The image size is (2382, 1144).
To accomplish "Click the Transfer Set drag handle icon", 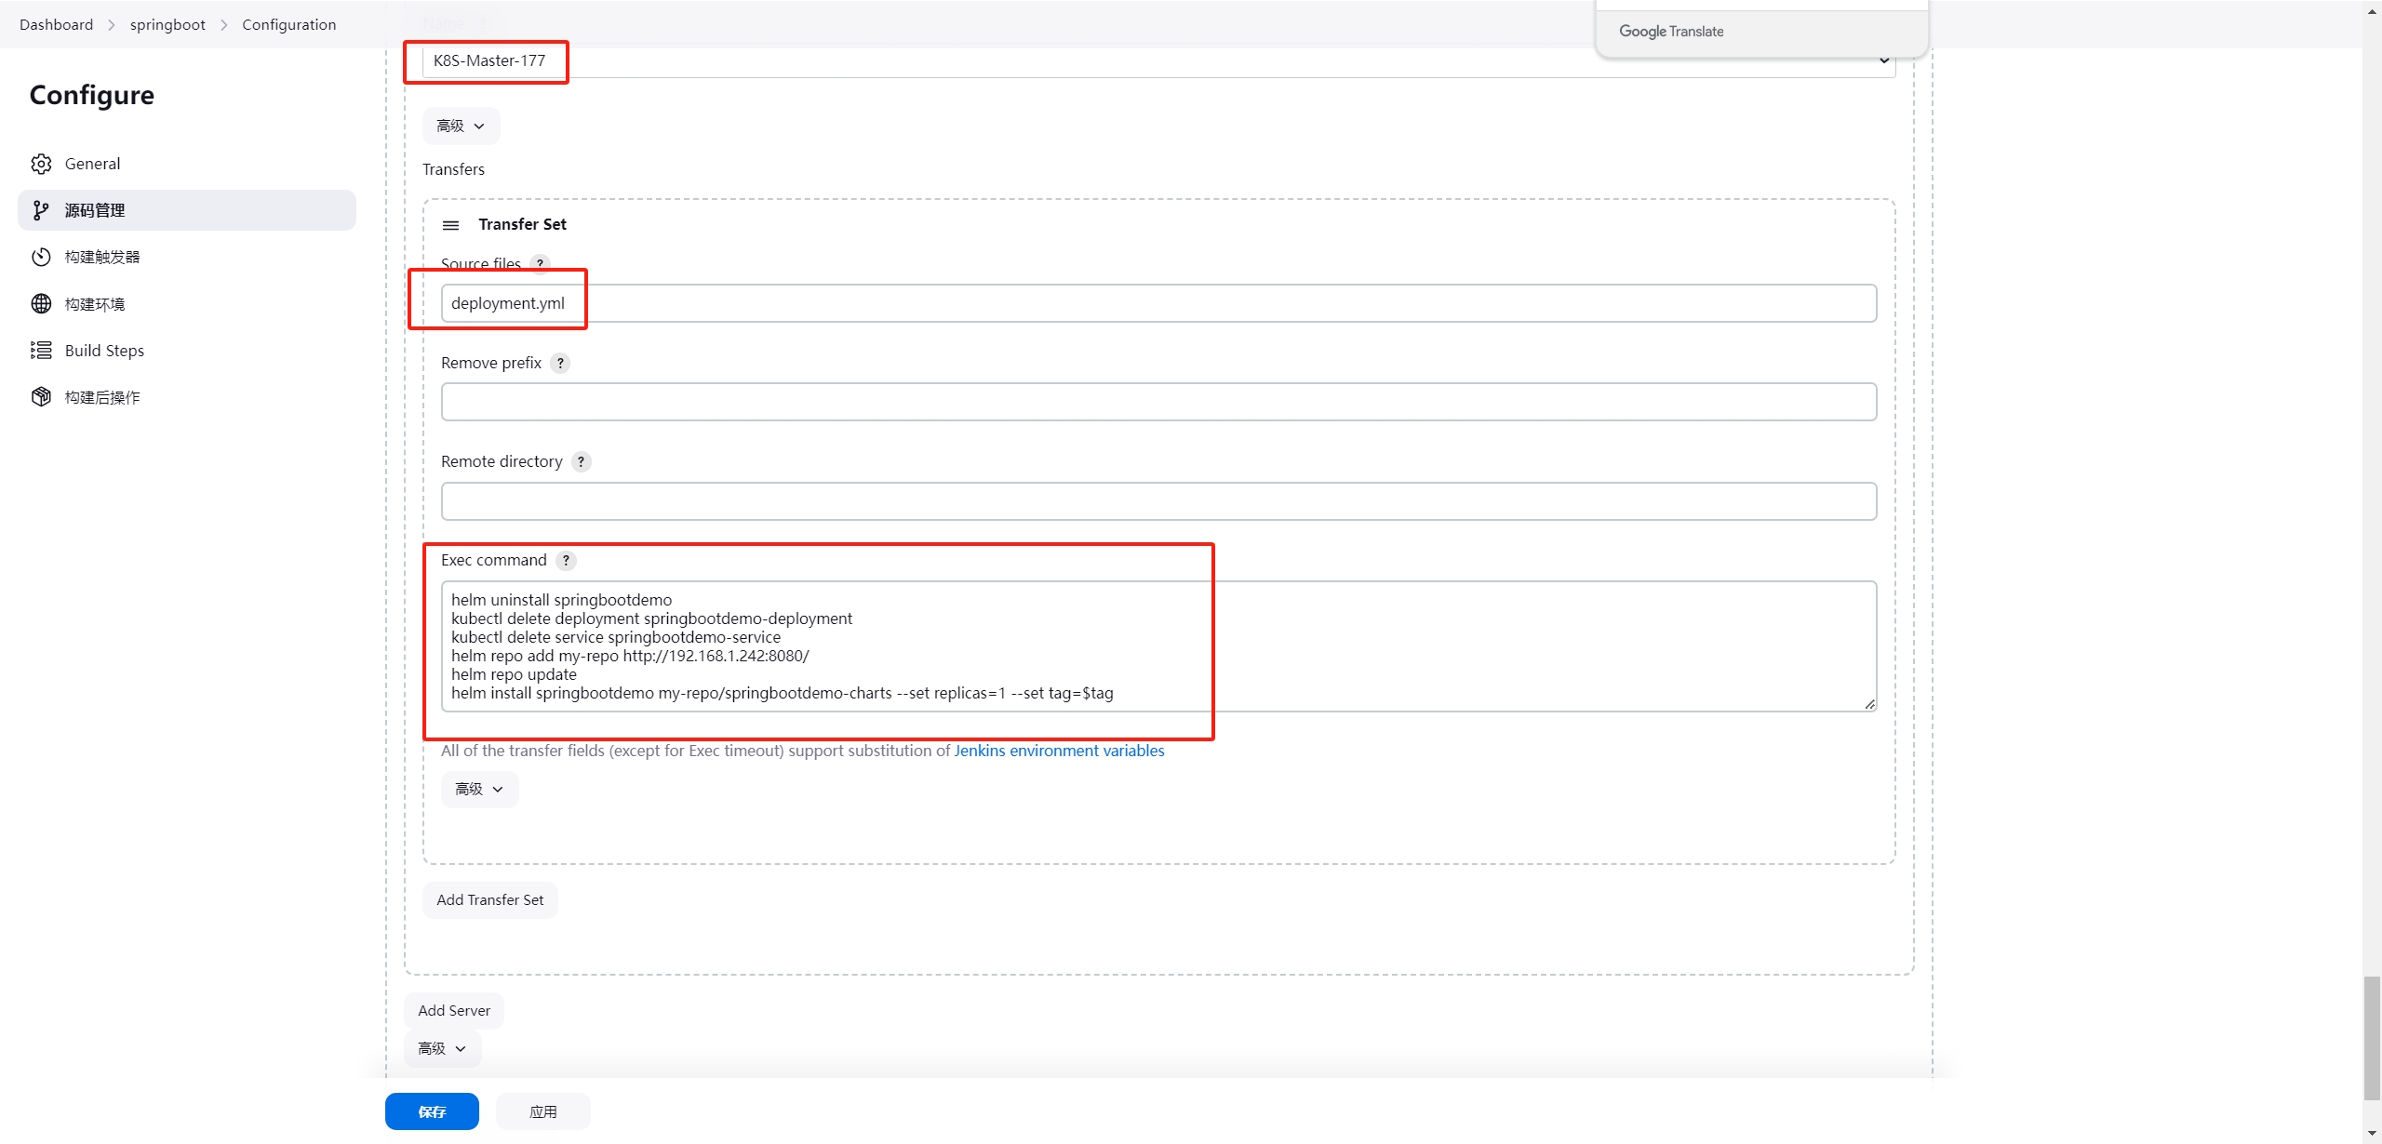I will pyautogui.click(x=450, y=225).
